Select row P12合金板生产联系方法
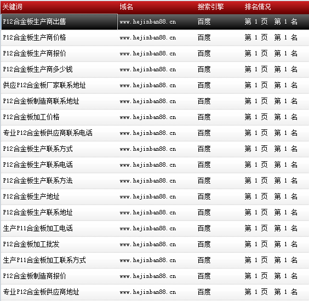 point(155,181)
